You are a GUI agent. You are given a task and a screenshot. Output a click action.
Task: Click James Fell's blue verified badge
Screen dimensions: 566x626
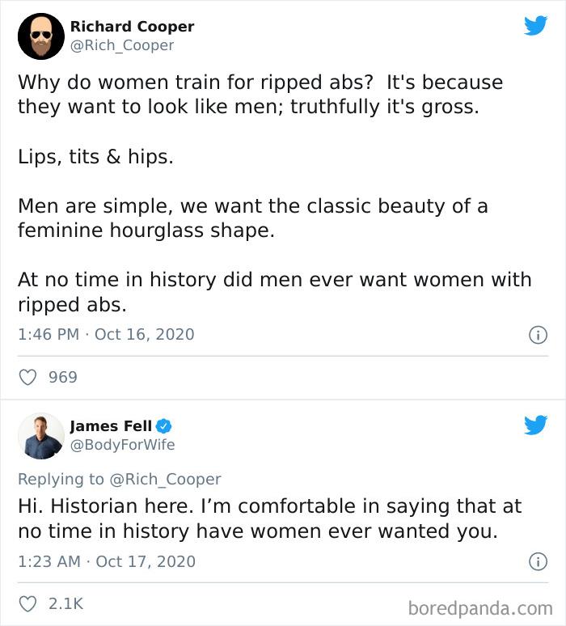click(x=163, y=425)
